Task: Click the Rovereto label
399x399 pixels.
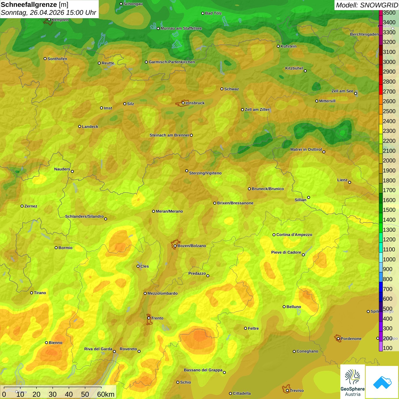Action: click(128, 349)
